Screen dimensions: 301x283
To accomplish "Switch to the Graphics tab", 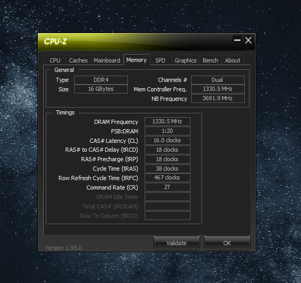I will pyautogui.click(x=186, y=60).
